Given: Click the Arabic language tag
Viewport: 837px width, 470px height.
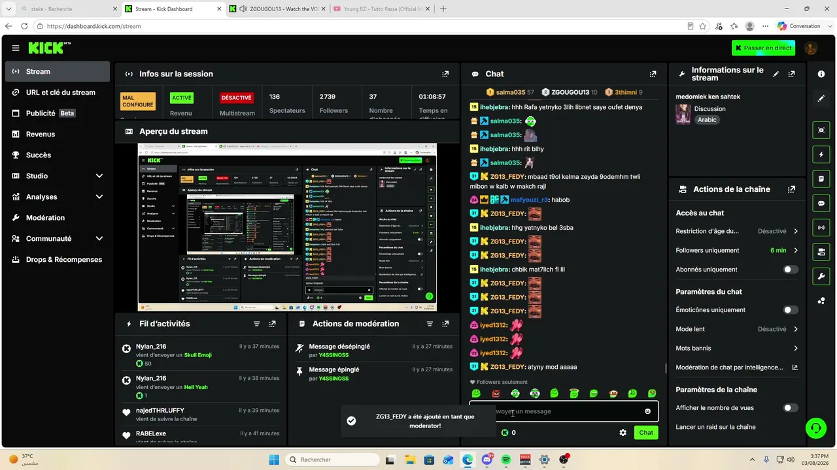Looking at the screenshot, I should point(707,120).
